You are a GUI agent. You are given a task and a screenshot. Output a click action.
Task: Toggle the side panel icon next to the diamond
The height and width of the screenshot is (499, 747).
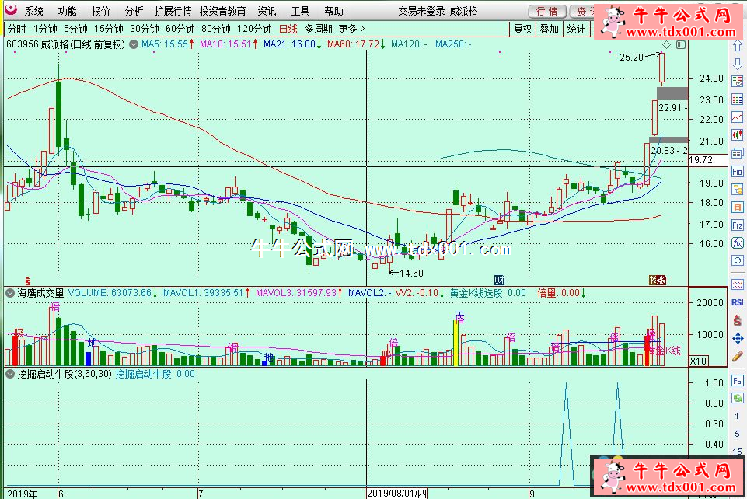(681, 45)
